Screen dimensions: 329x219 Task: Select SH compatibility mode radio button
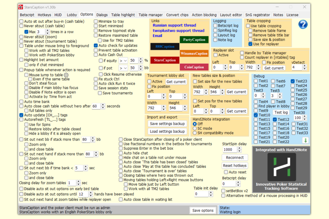[195, 133]
